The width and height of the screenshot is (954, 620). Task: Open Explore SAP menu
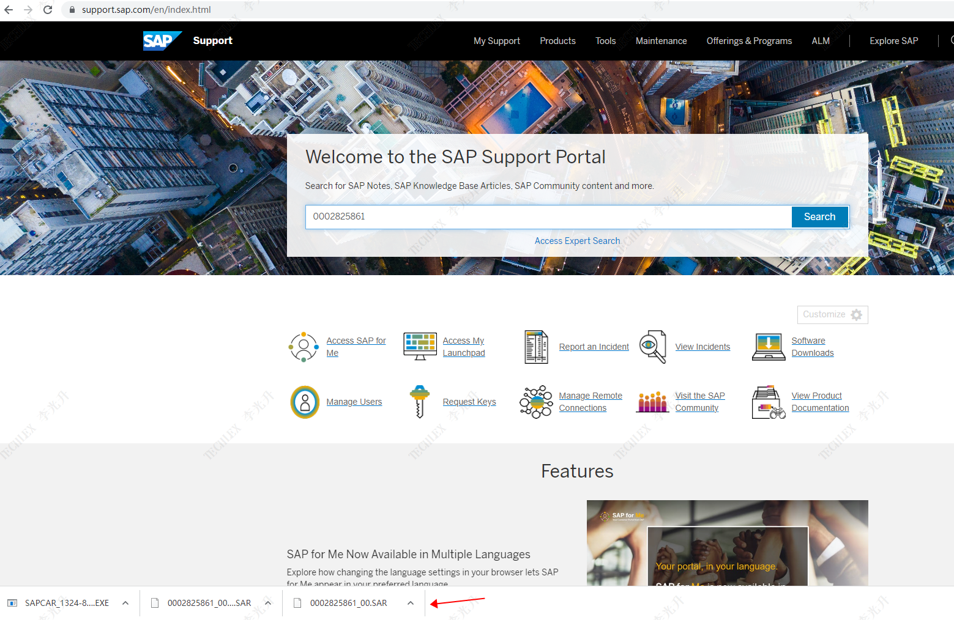(893, 41)
